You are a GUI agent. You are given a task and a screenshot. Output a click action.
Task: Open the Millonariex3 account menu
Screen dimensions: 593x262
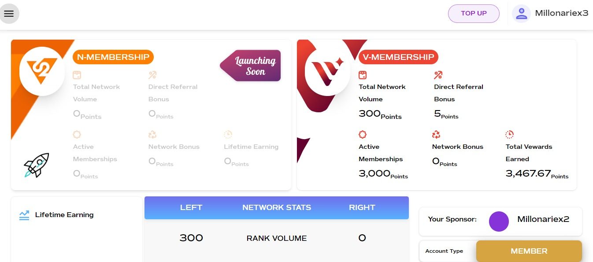[x=561, y=13]
